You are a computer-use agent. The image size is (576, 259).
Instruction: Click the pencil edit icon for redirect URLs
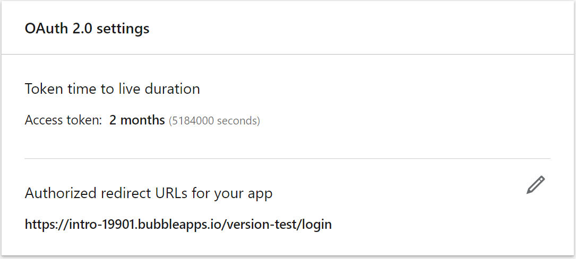pyautogui.click(x=536, y=185)
